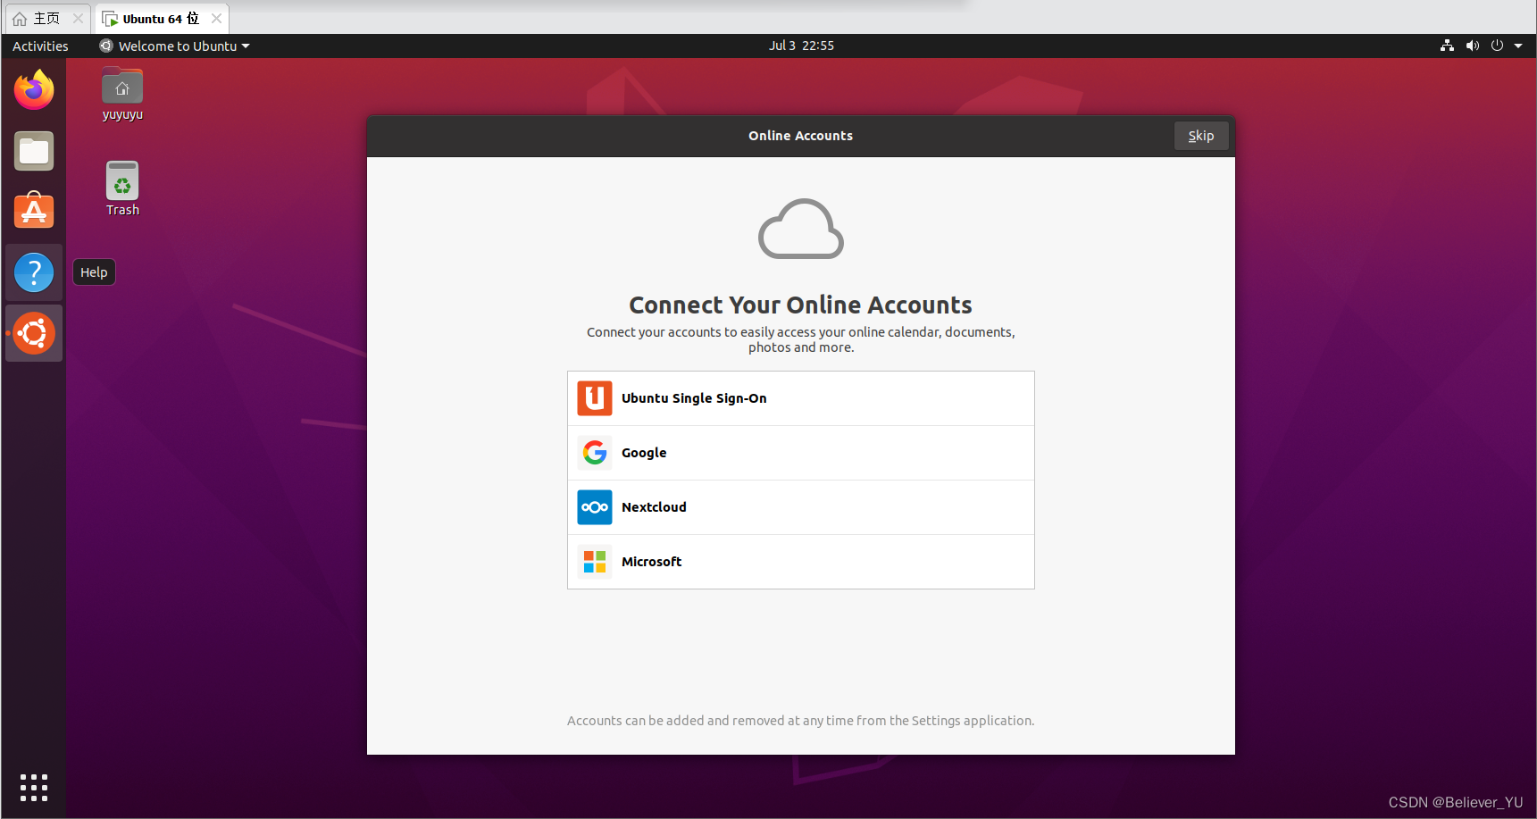Screen dimensions: 1537x819
Task: Open the clock calendar Jul 3 22:55
Action: [801, 46]
